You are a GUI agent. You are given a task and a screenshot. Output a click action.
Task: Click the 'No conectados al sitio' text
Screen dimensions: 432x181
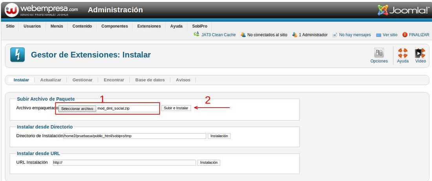click(x=267, y=35)
